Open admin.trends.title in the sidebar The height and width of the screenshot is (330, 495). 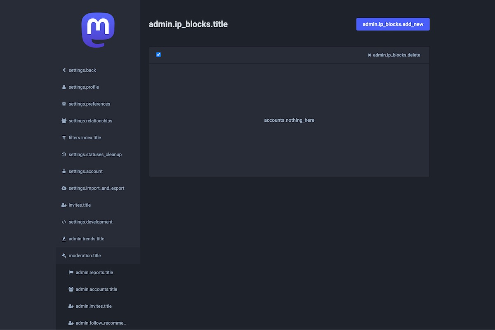[86, 239]
